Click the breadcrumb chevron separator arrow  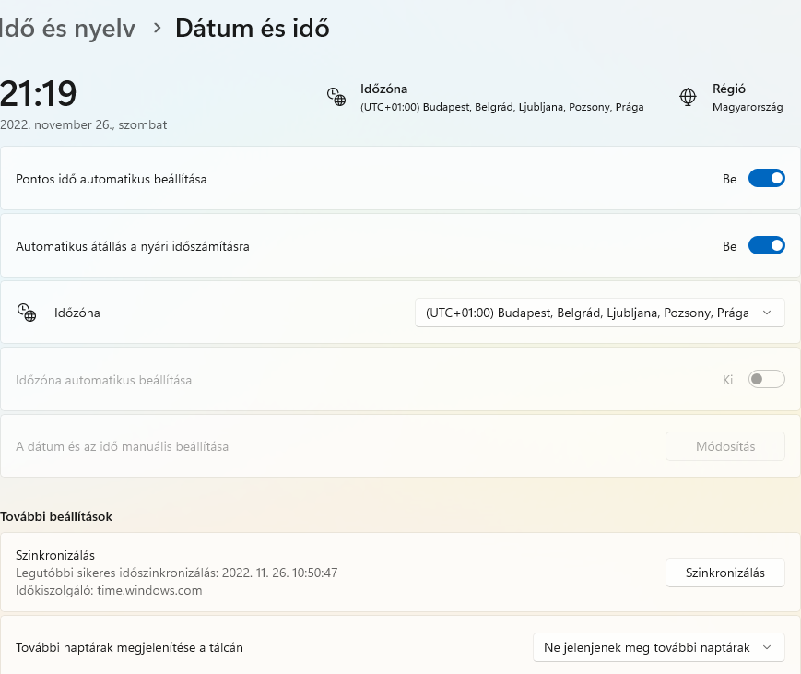pyautogui.click(x=158, y=28)
